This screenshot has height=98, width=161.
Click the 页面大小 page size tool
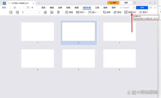(130, 12)
